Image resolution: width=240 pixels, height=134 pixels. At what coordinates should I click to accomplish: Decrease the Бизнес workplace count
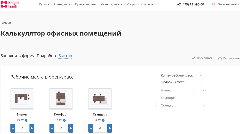13,128
